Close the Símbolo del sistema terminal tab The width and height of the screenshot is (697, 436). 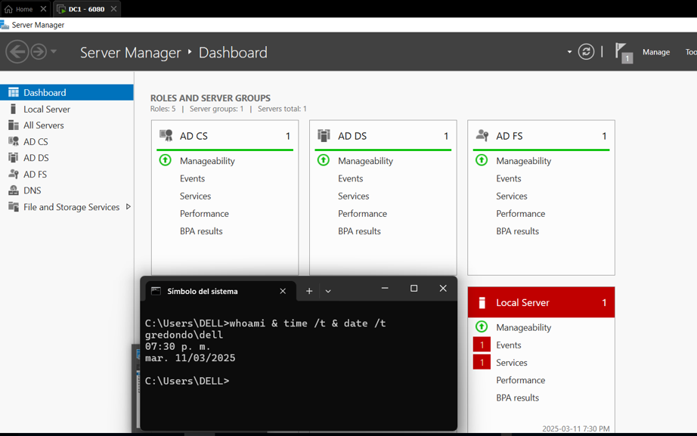point(283,291)
